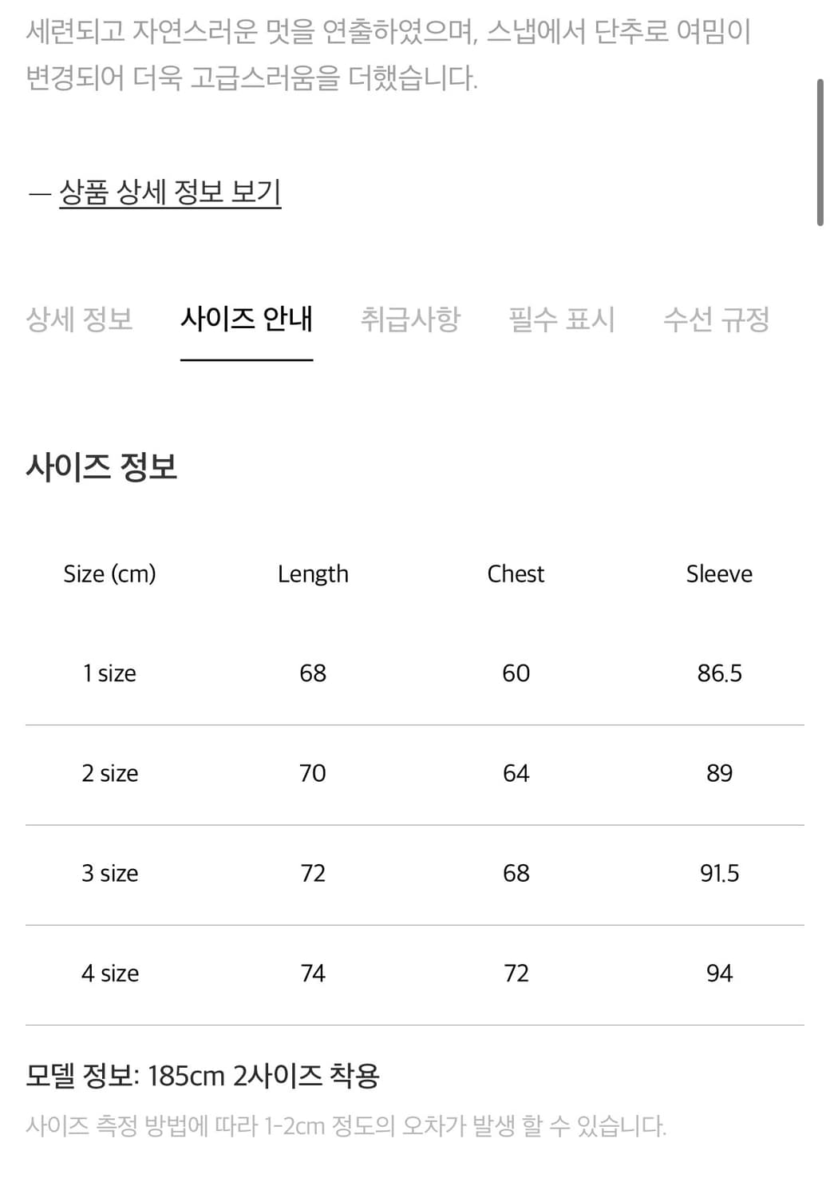Click the Size (cm) column header
The height and width of the screenshot is (1198, 830).
(111, 573)
